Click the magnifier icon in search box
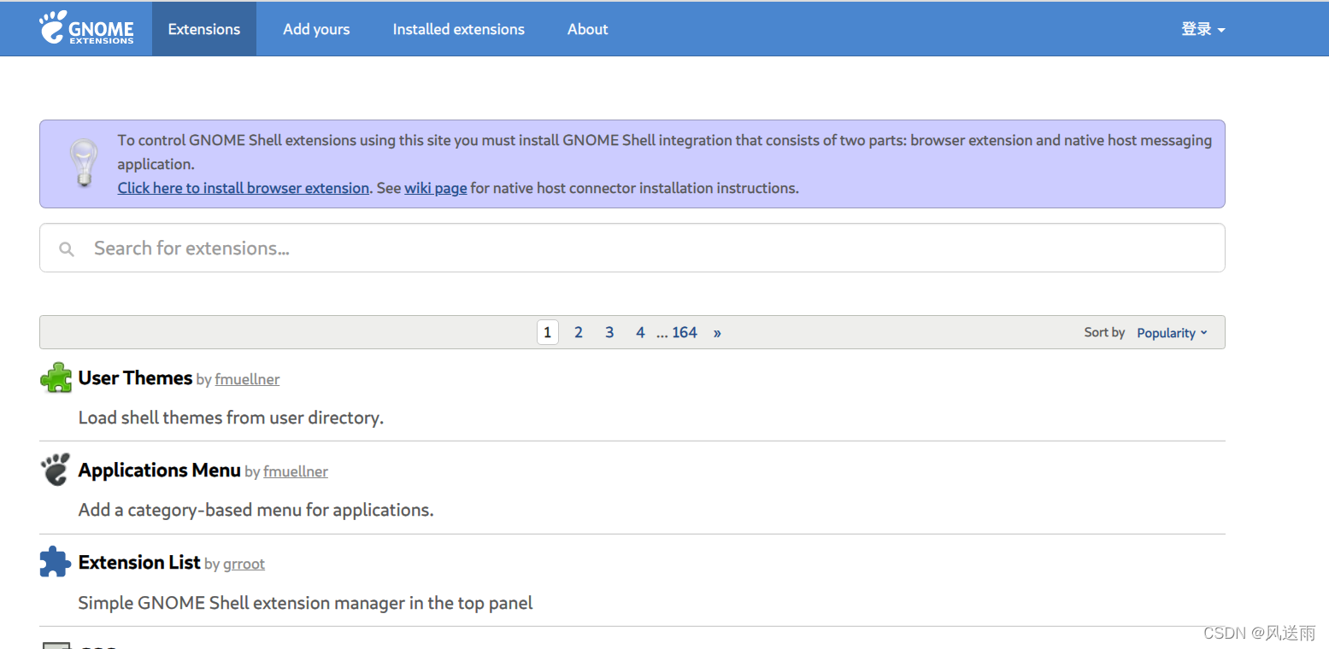Screen dimensions: 1329x649 [67, 249]
